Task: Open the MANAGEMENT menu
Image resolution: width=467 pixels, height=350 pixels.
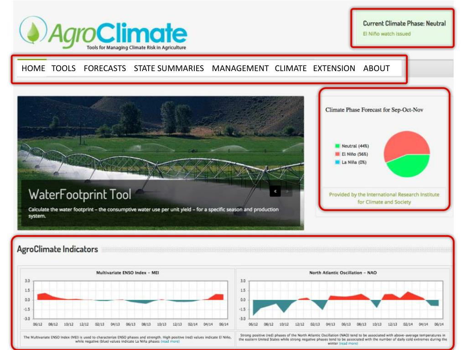Action: coord(240,68)
